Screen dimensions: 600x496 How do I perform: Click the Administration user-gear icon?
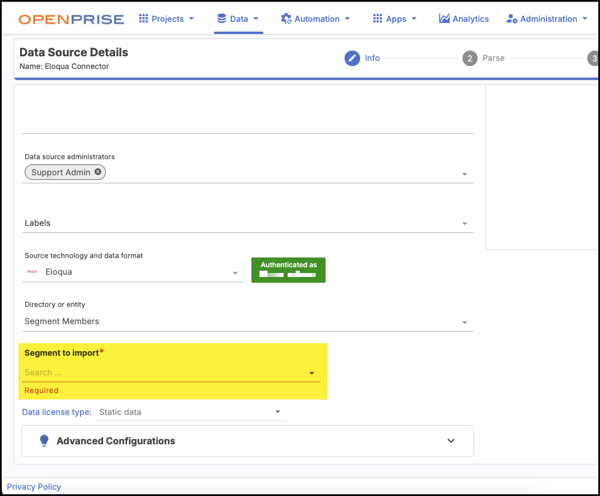pyautogui.click(x=512, y=19)
